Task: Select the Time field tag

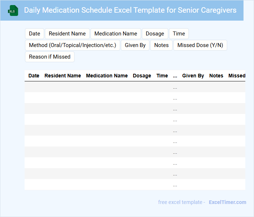Action: click(179, 34)
